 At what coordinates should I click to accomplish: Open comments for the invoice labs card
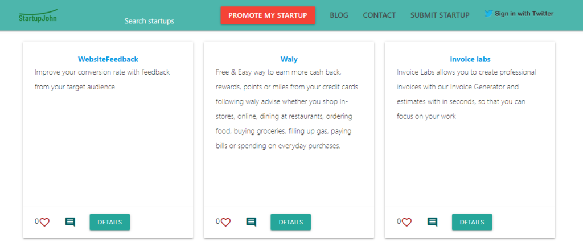[x=433, y=222]
